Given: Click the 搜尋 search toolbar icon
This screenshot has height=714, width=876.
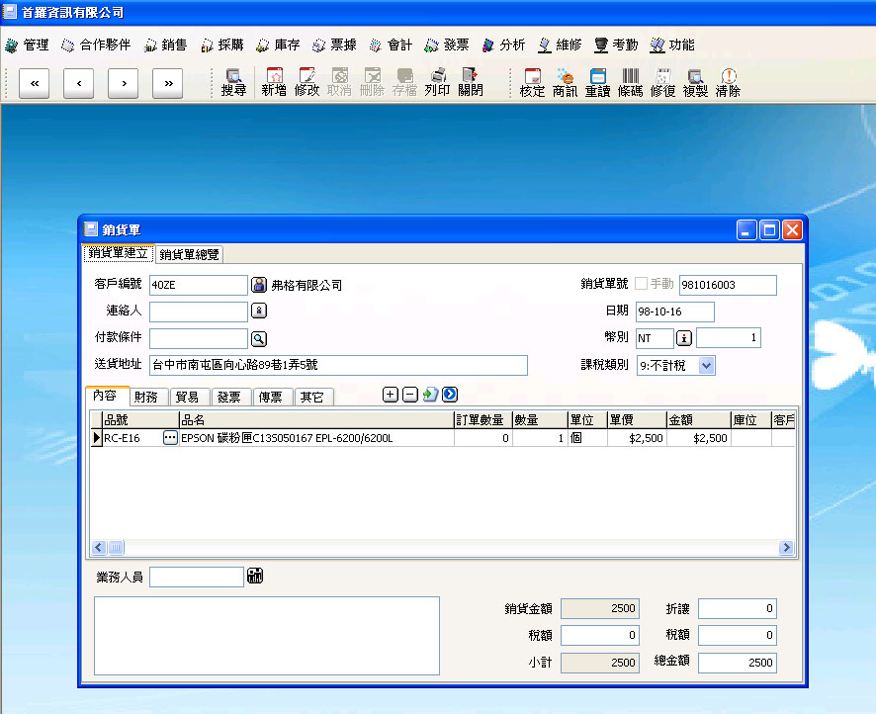Looking at the screenshot, I should click(x=234, y=83).
